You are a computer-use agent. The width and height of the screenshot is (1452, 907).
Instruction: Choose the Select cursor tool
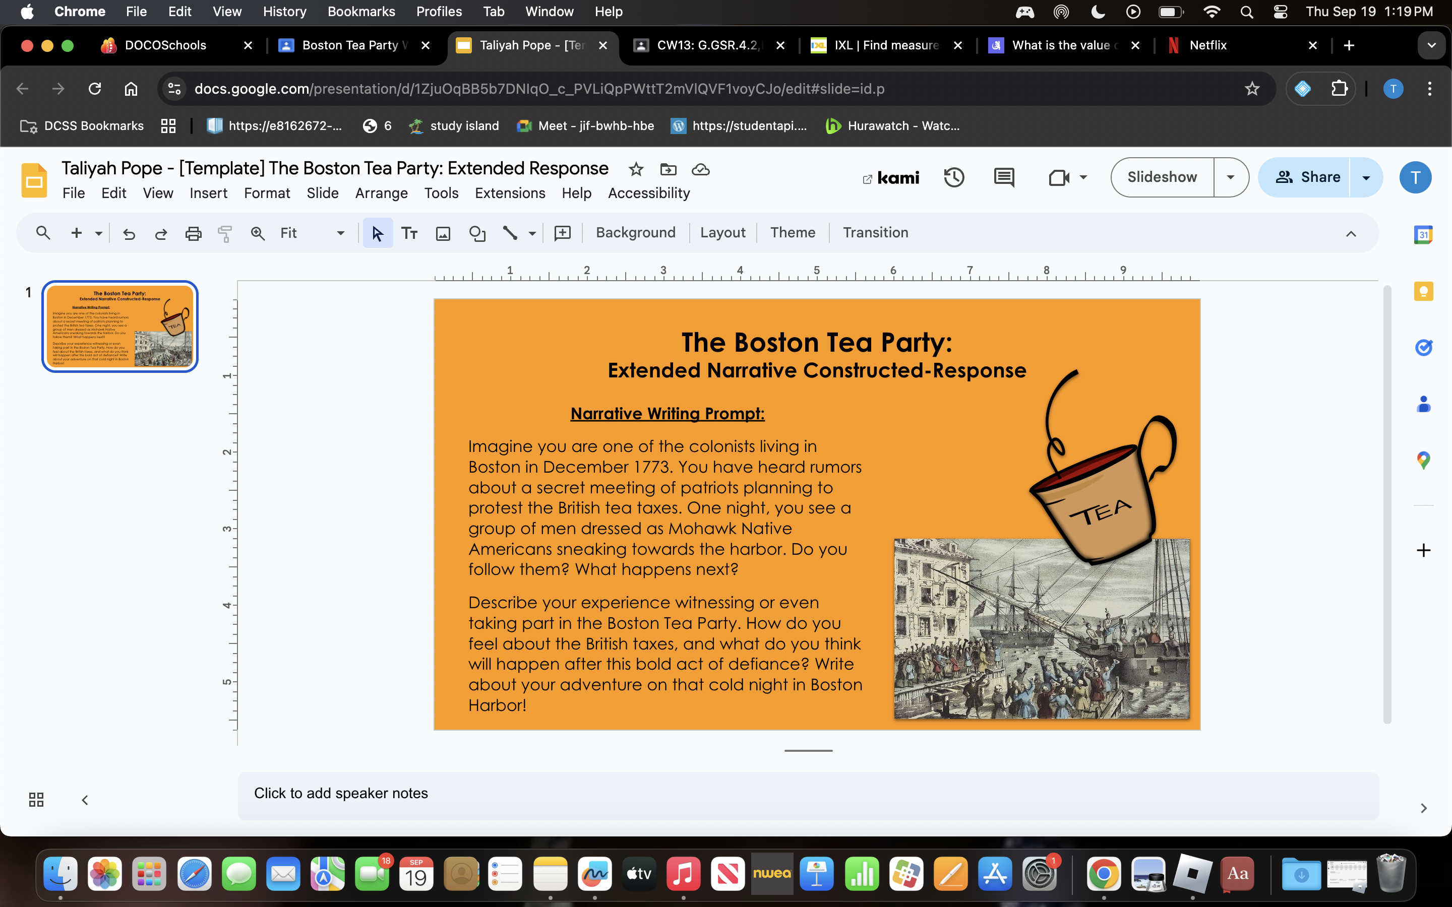(378, 233)
